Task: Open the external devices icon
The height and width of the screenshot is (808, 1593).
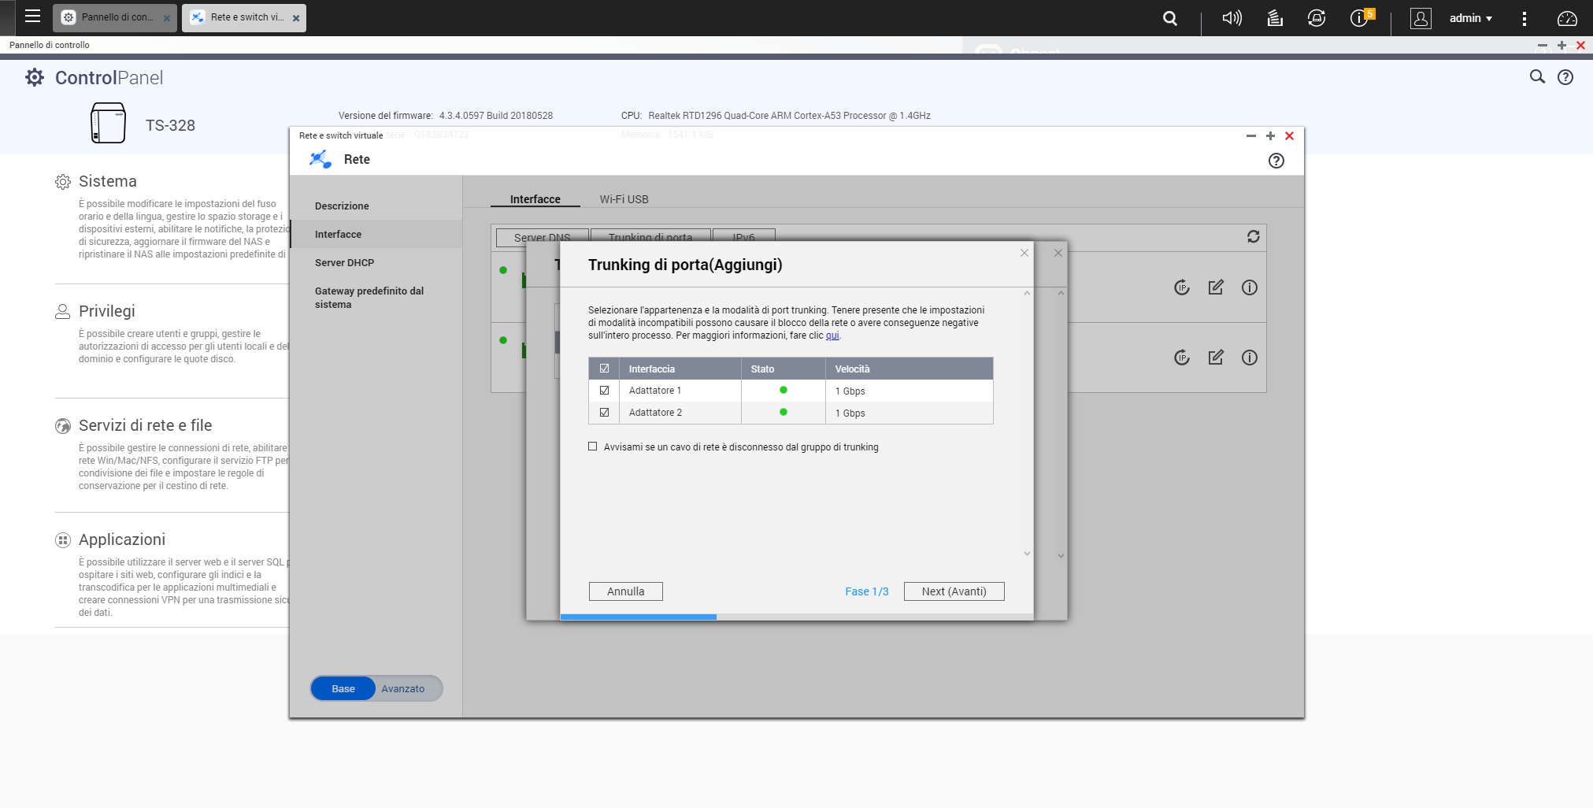Action: pos(1317,18)
